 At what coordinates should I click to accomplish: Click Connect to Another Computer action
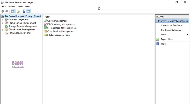172,26
